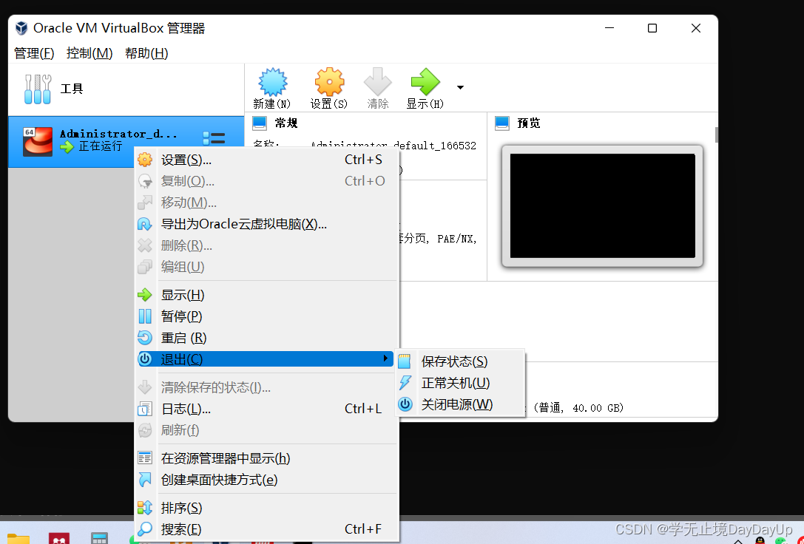Screen dimensions: 804x544
Task: Maximize the VirtualBox 管理器 window
Action: point(652,28)
